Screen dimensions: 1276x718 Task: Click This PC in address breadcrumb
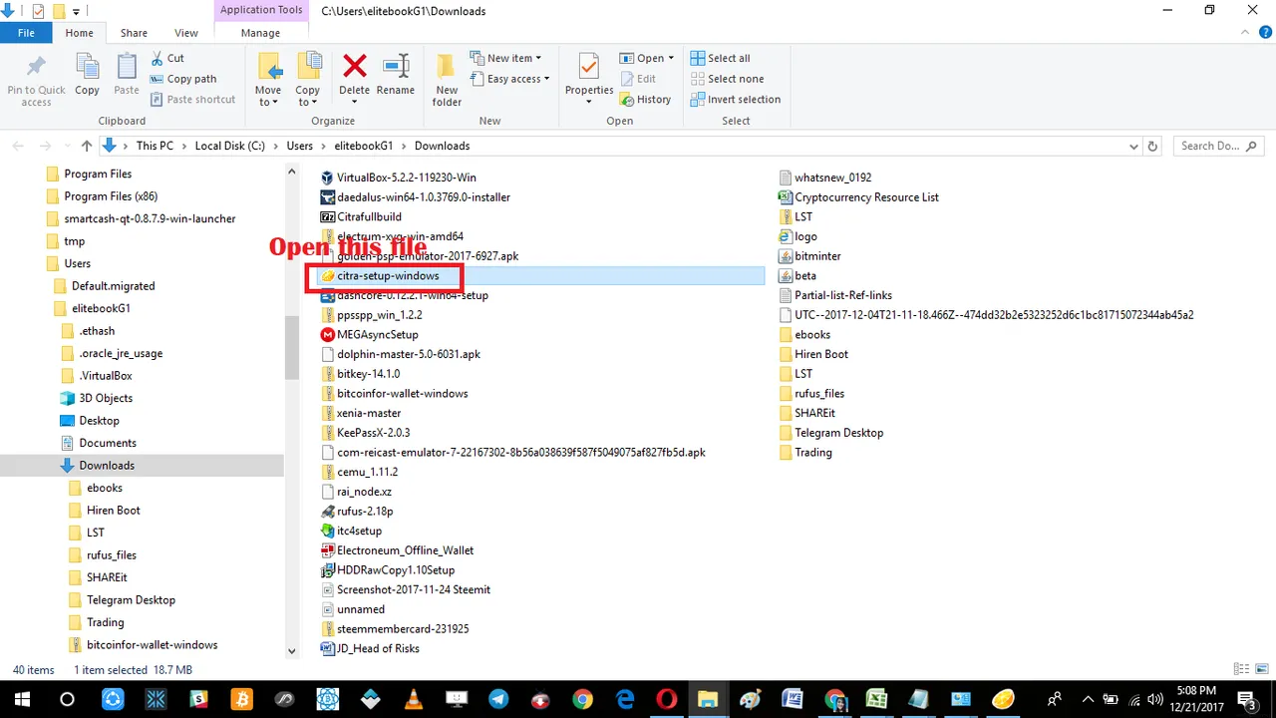(155, 146)
